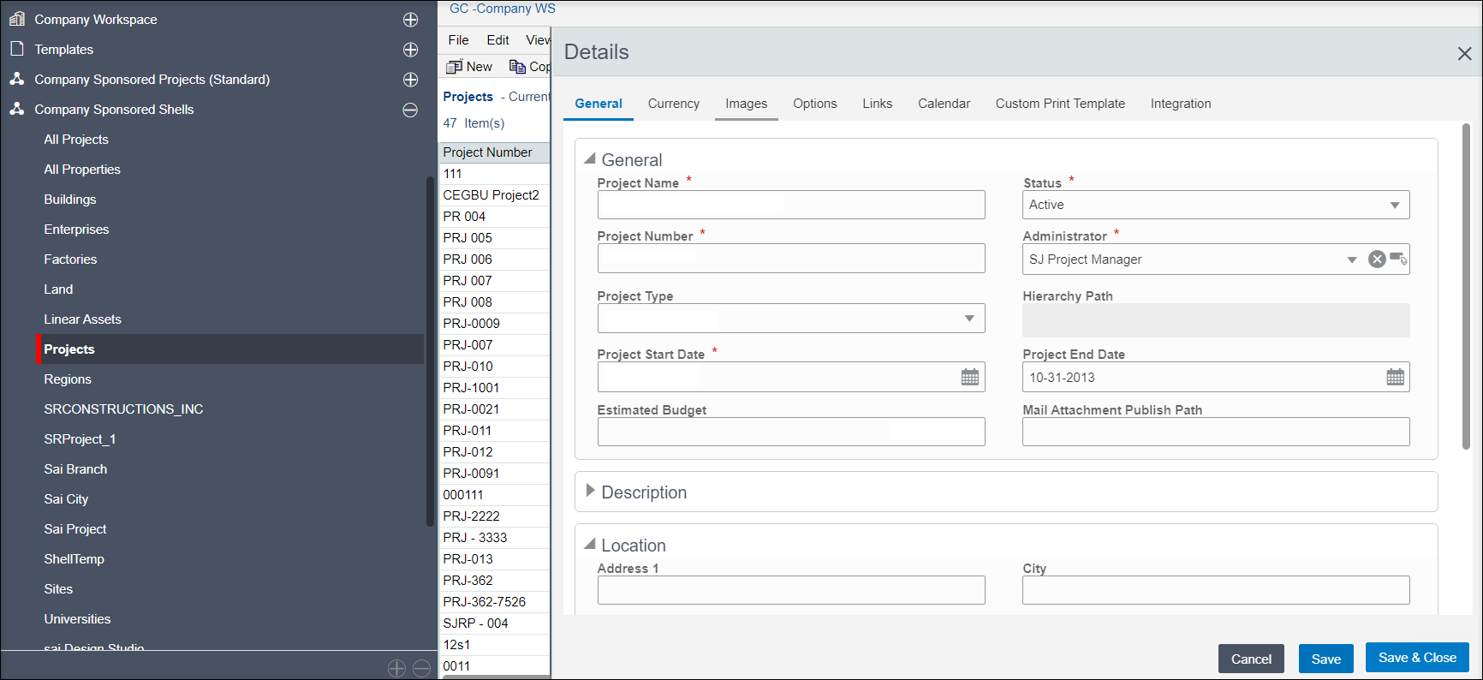Click the Estimated Budget input field
1483x680 pixels.
pos(791,432)
